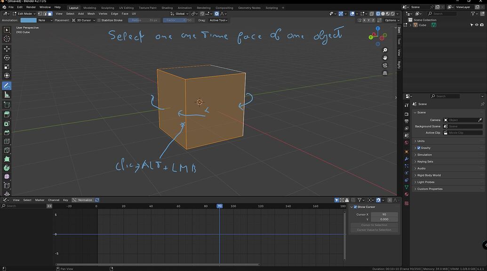Viewport: 487px width, 271px height.
Task: Choose the Select Box tool
Action: click(7, 30)
